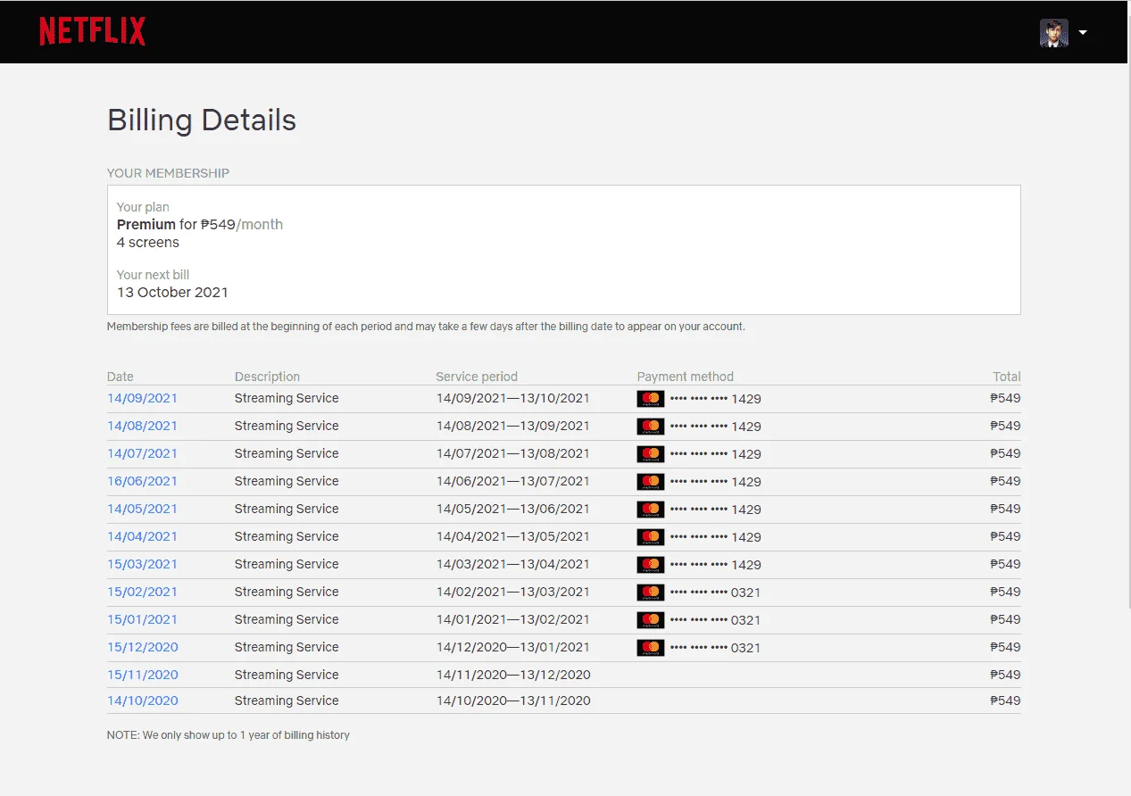The height and width of the screenshot is (796, 1131).
Task: Open the 14/08/2021 invoice link
Action: (x=142, y=426)
